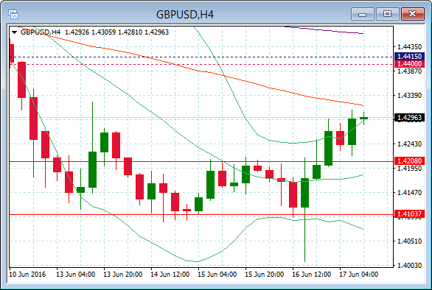Click the 1.41470 price scale value
Screen dimensions: 432x290
409,193
